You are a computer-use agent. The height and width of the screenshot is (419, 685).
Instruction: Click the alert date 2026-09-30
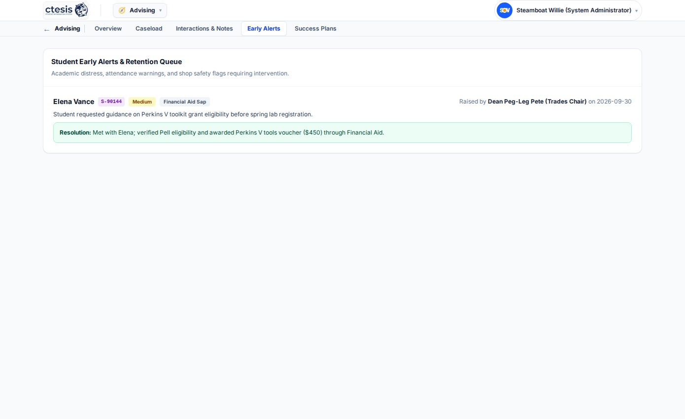click(x=614, y=102)
